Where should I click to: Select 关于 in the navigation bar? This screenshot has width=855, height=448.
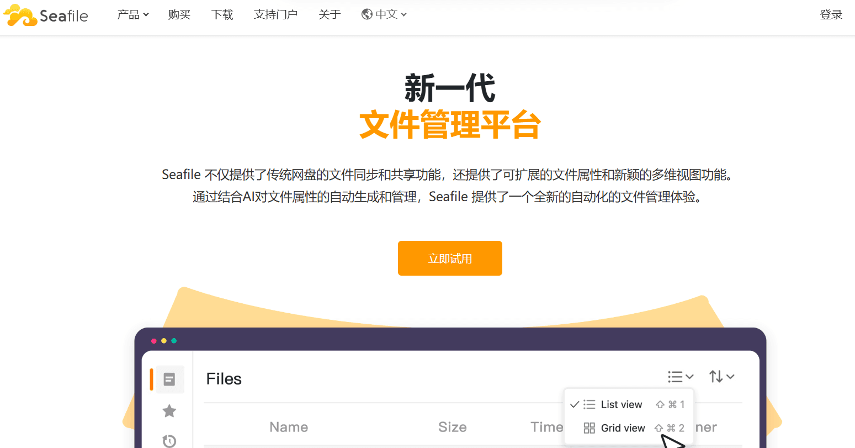coord(330,14)
